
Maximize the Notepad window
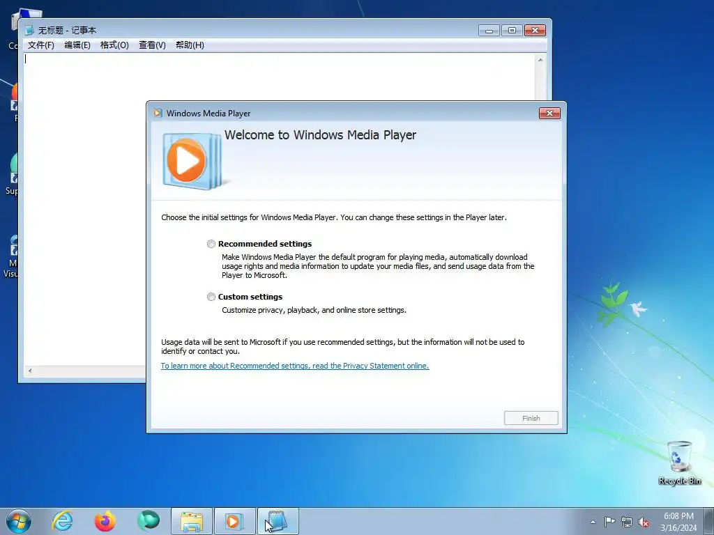pos(512,31)
